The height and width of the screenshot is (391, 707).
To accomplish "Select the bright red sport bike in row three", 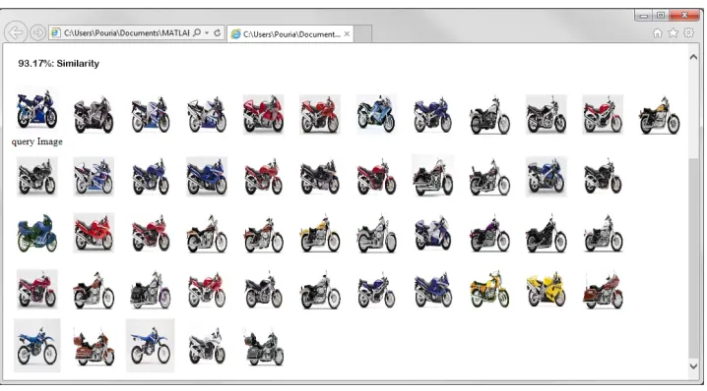I will (94, 233).
